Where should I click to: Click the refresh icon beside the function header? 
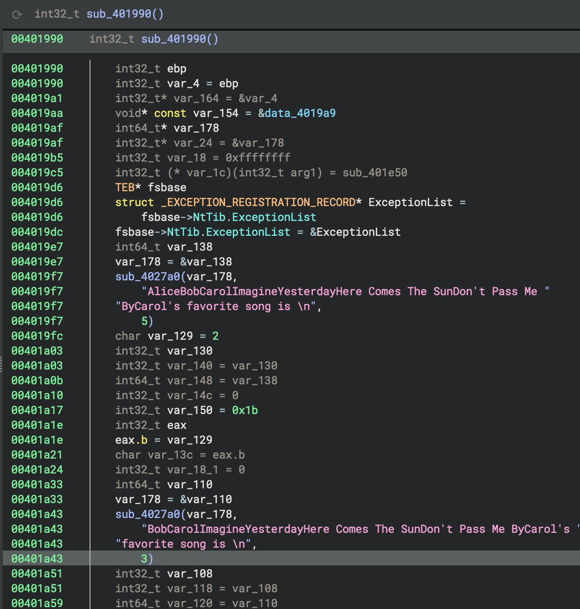pos(17,14)
